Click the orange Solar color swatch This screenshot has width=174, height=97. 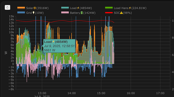click(x=21, y=8)
